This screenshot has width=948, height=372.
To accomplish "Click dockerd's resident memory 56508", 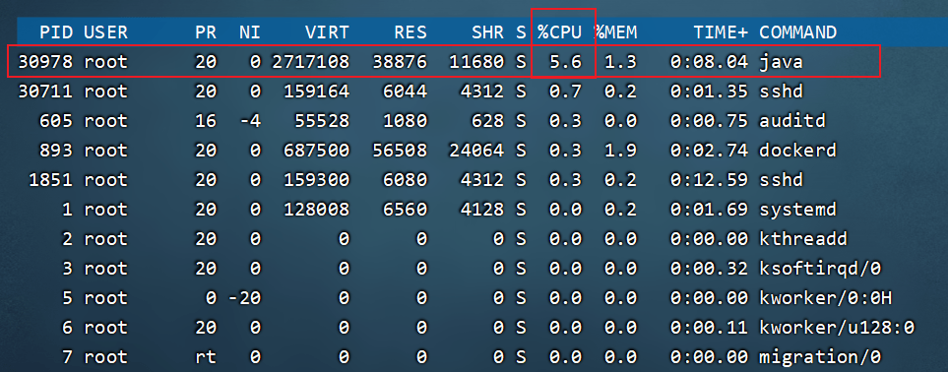I will (x=399, y=150).
